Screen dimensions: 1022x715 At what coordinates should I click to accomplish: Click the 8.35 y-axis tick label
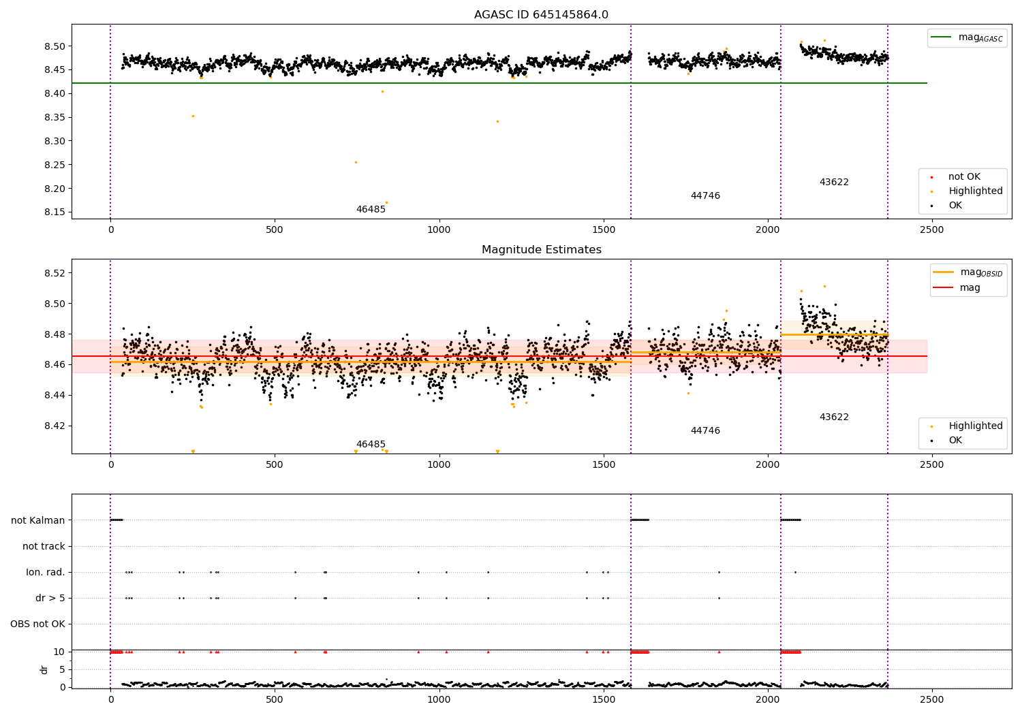[55, 118]
